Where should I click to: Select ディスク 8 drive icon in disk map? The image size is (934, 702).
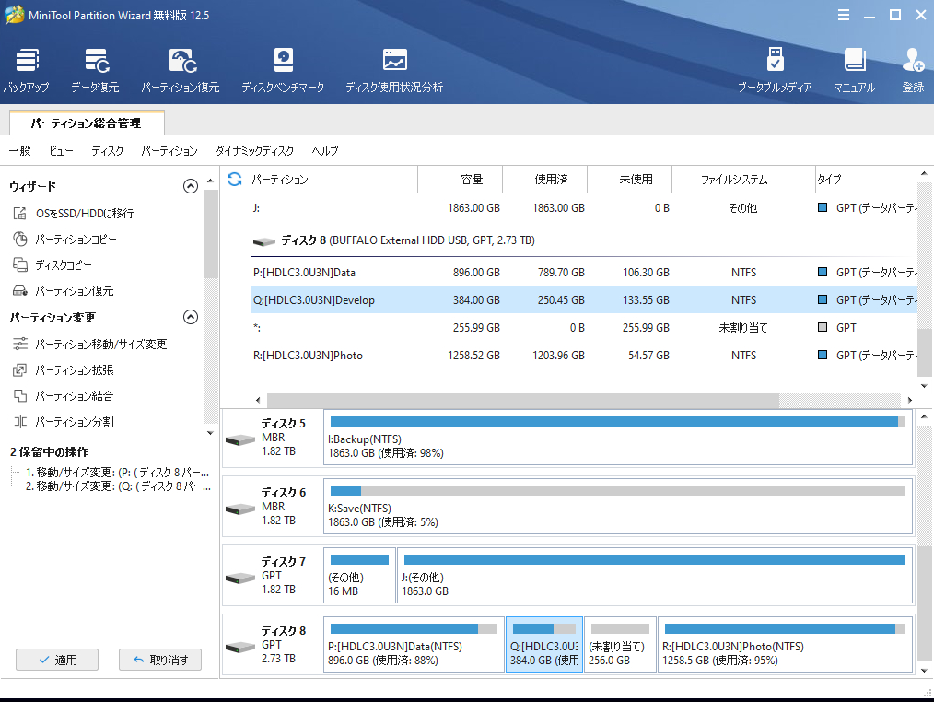pyautogui.click(x=240, y=647)
